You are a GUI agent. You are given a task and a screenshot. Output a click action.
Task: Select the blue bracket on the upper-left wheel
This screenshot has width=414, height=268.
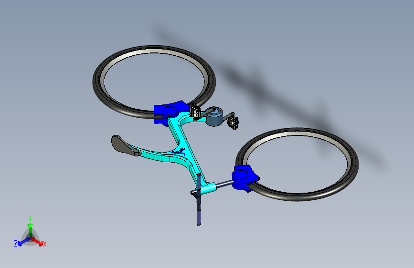pos(169,112)
